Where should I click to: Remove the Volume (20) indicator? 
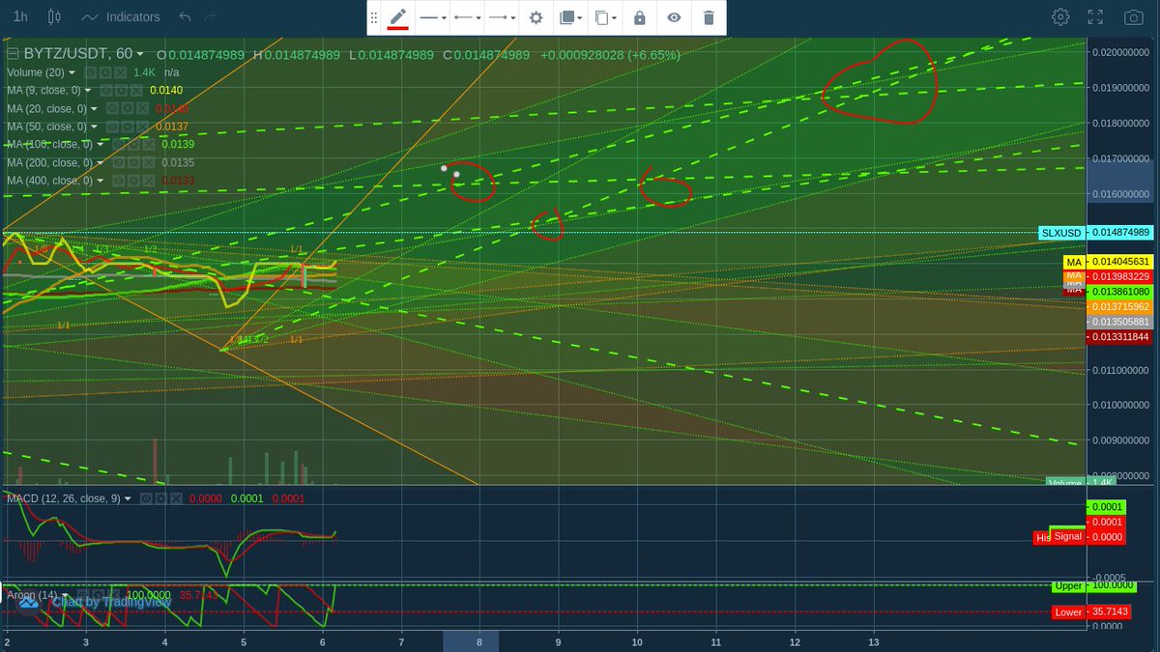pyautogui.click(x=121, y=72)
